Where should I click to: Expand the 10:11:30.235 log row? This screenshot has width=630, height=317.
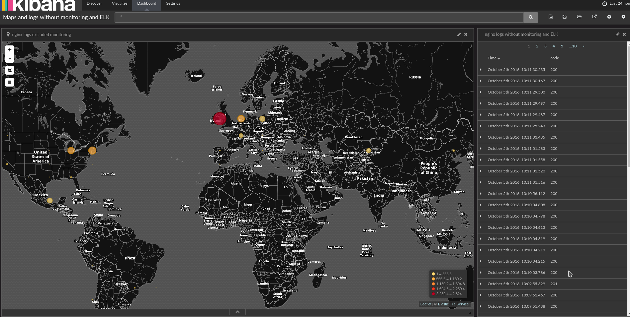click(481, 70)
